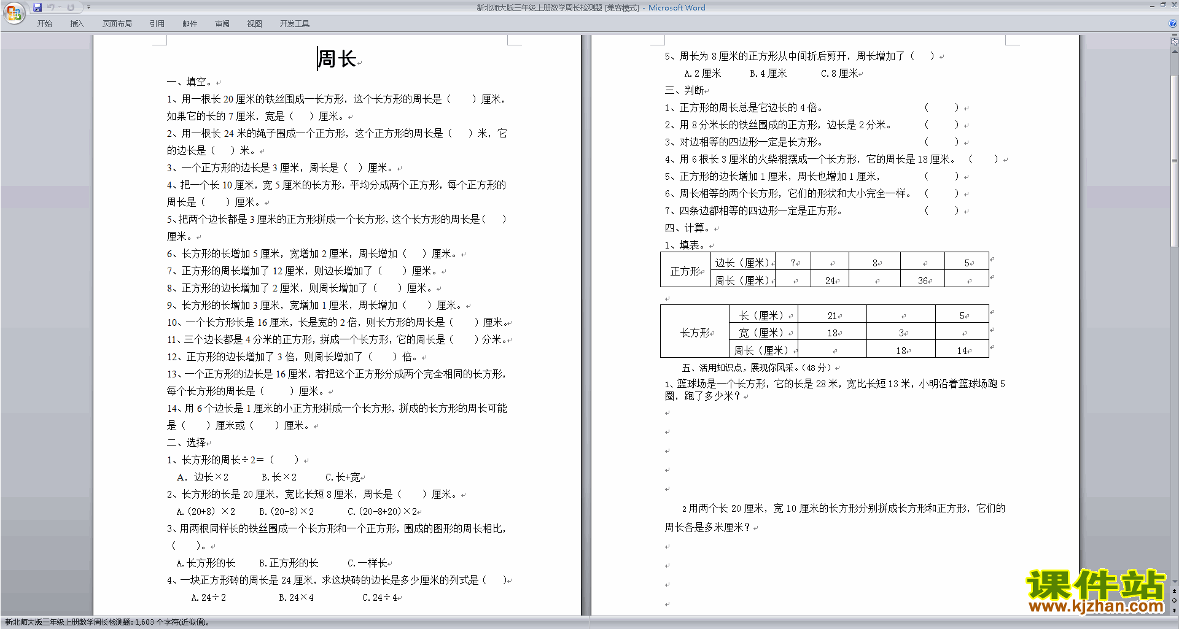Click the Restore Down window button
Image resolution: width=1179 pixels, height=629 pixels.
click(x=1163, y=5)
